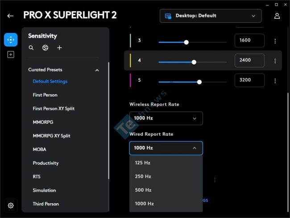Click the DPI level 5 slider handle
Image resolution: width=290 pixels, height=218 pixels.
pyautogui.click(x=199, y=82)
